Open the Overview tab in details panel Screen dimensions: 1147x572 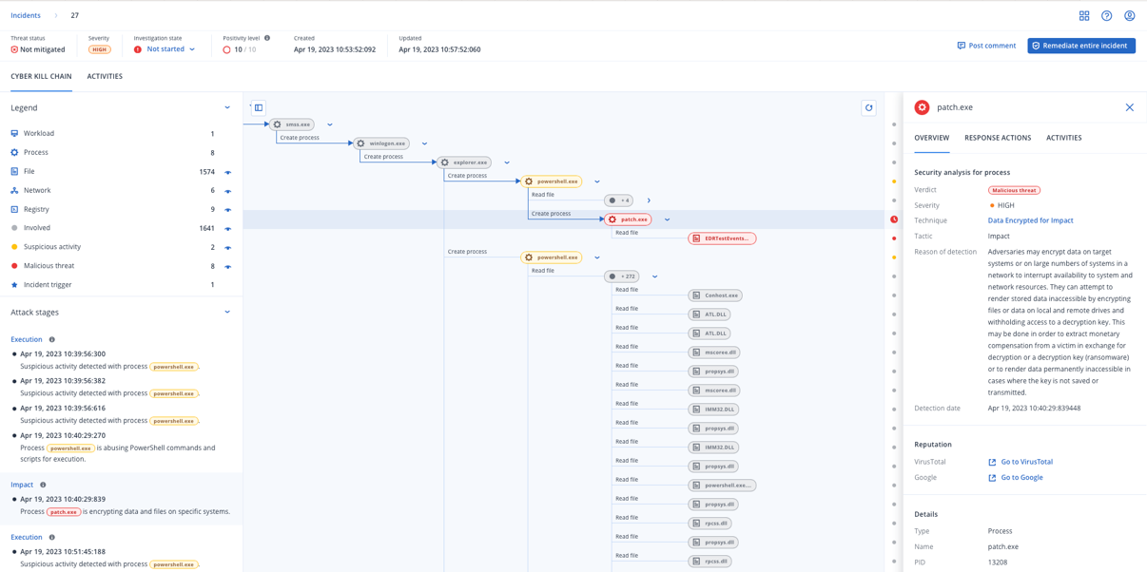tap(932, 138)
